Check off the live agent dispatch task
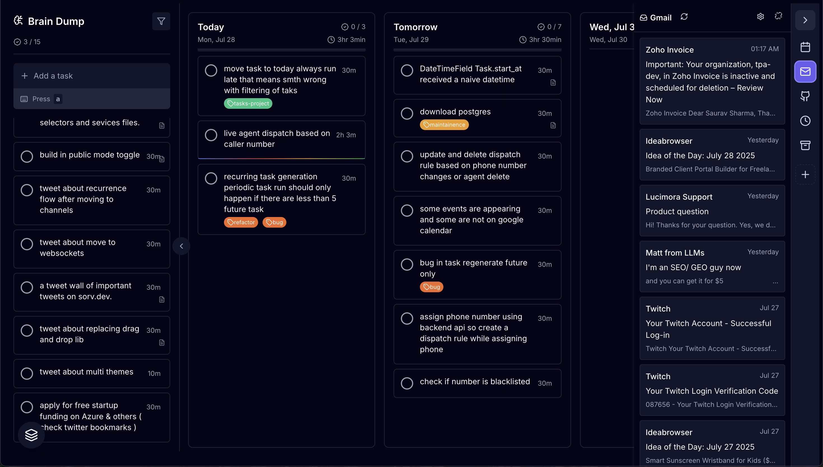This screenshot has width=823, height=467. point(211,135)
